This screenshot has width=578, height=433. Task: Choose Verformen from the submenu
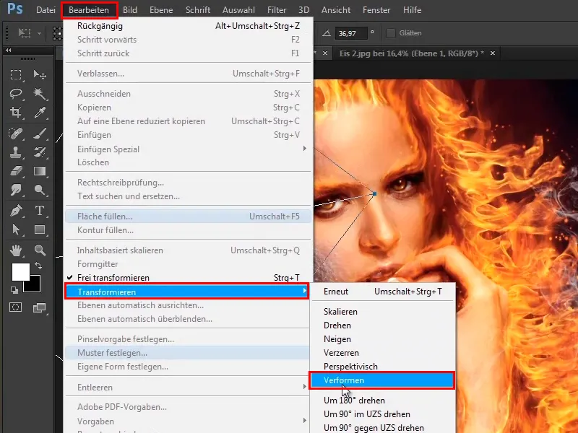382,380
